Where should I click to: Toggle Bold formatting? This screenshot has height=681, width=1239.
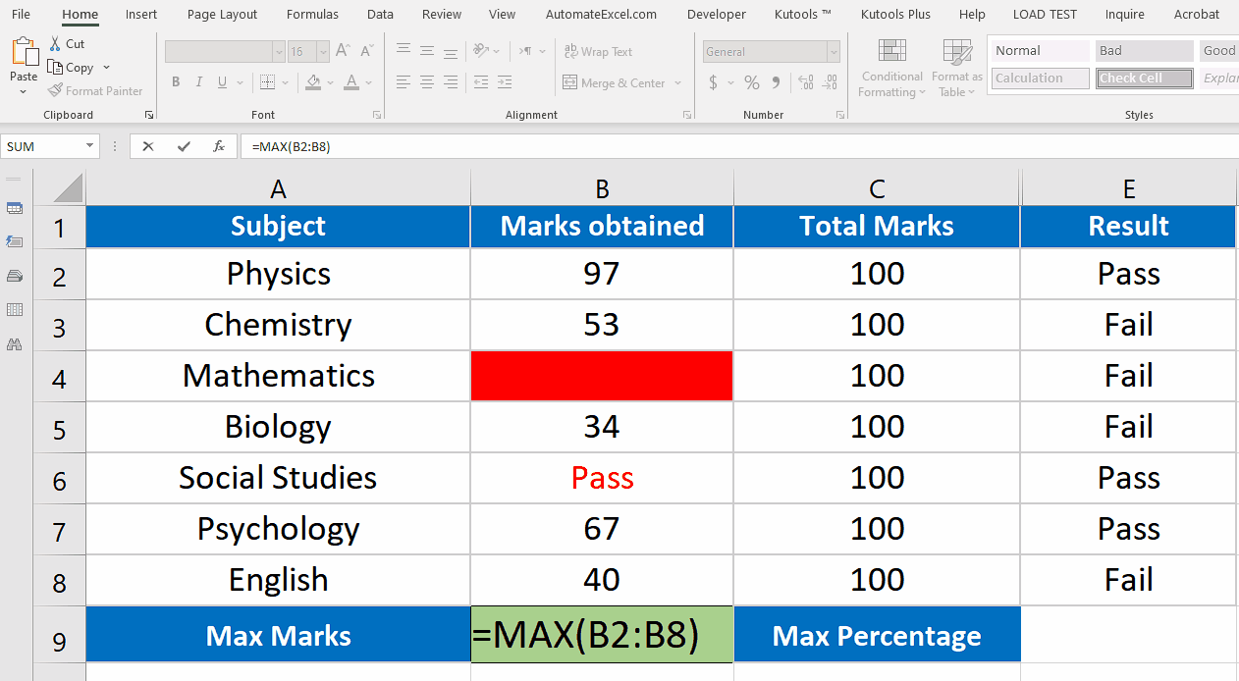pos(176,82)
